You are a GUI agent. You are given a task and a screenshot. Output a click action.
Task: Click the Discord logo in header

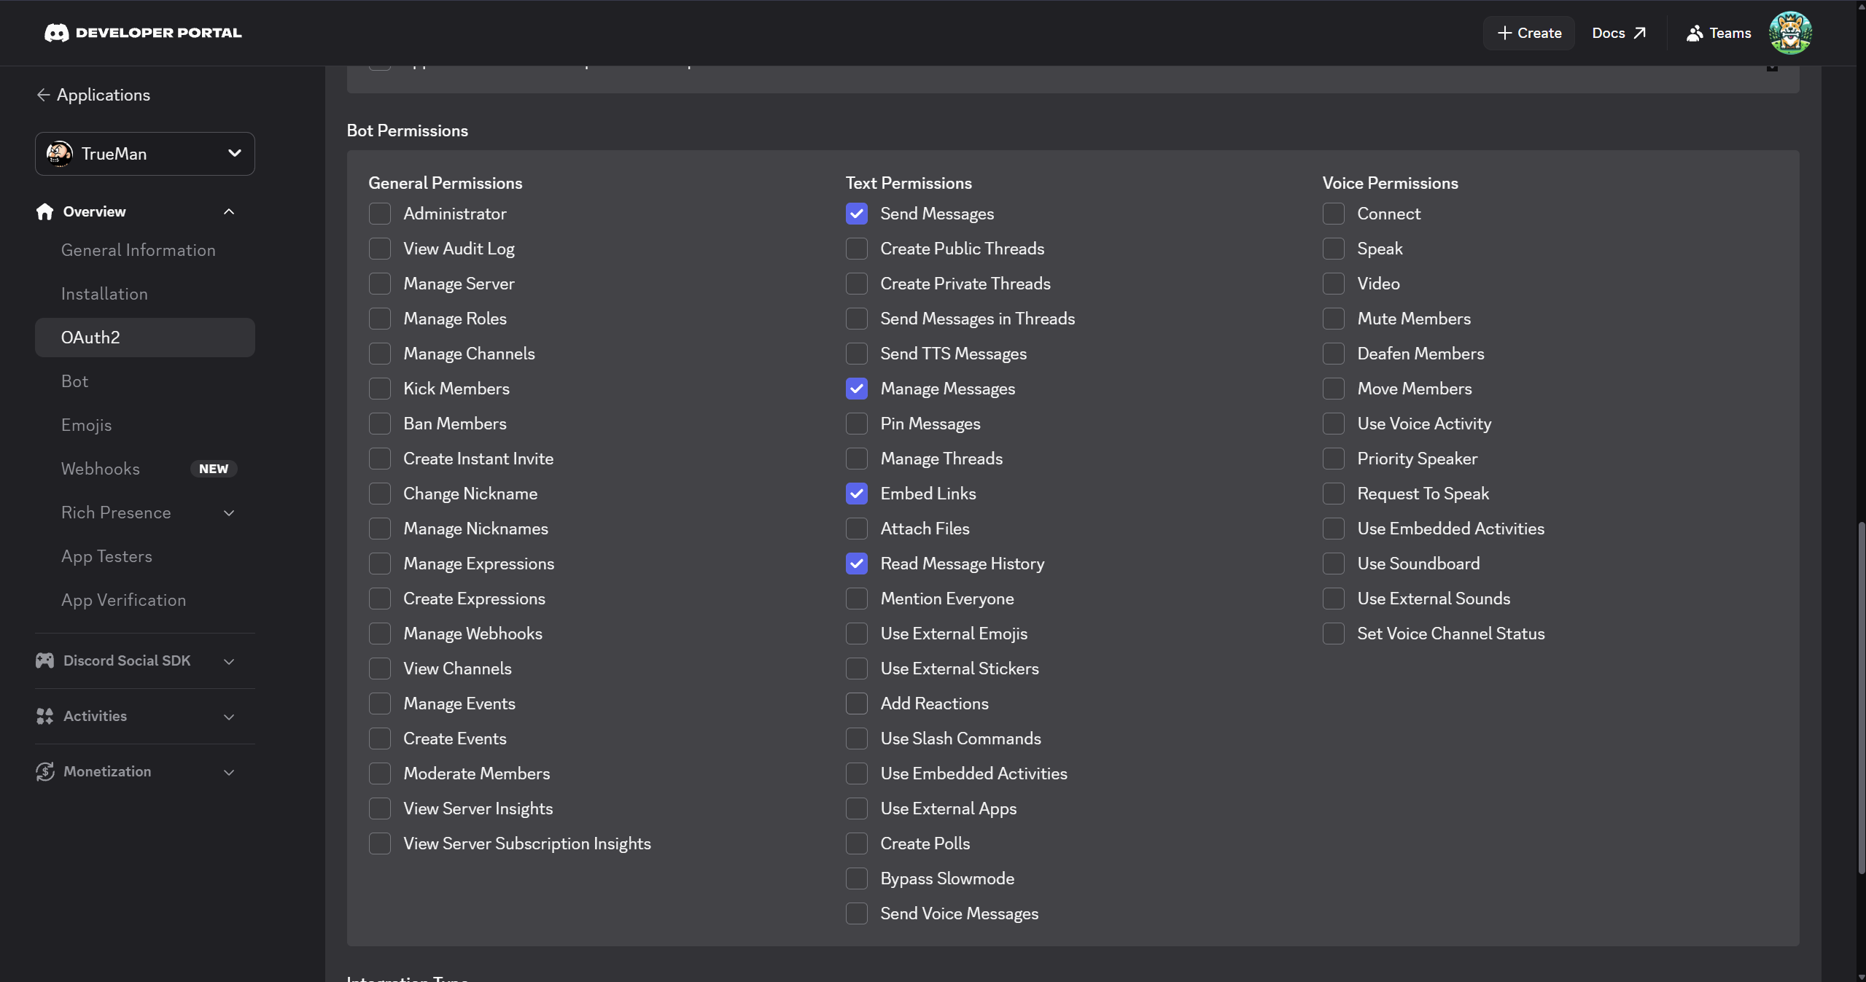click(56, 33)
